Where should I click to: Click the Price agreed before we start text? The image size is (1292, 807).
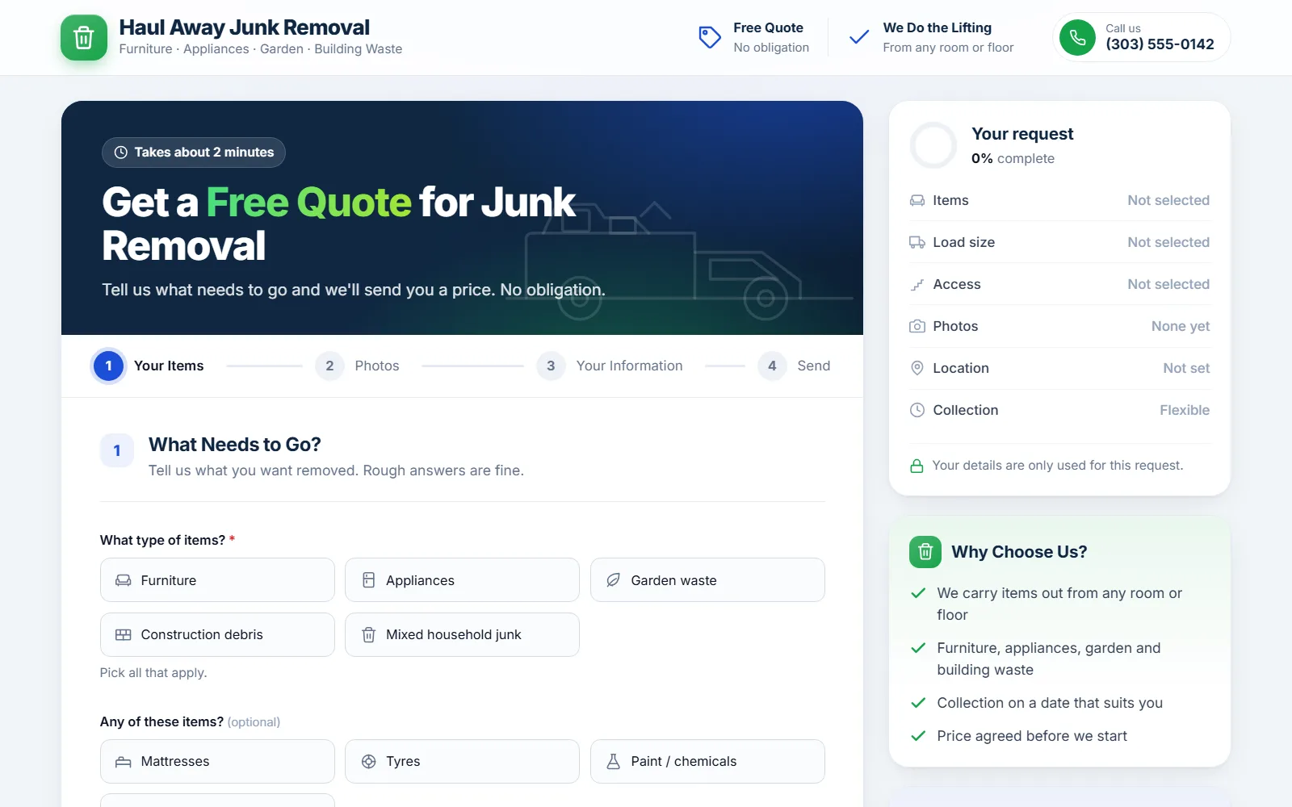point(1032,736)
